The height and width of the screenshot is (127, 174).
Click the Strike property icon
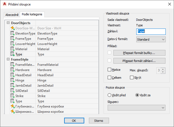coord(12,96)
